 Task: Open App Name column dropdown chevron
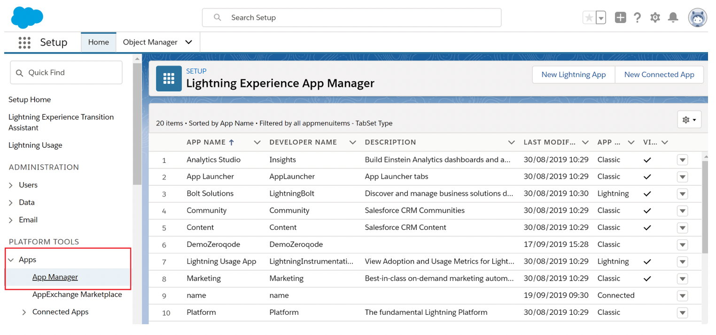pos(257,142)
